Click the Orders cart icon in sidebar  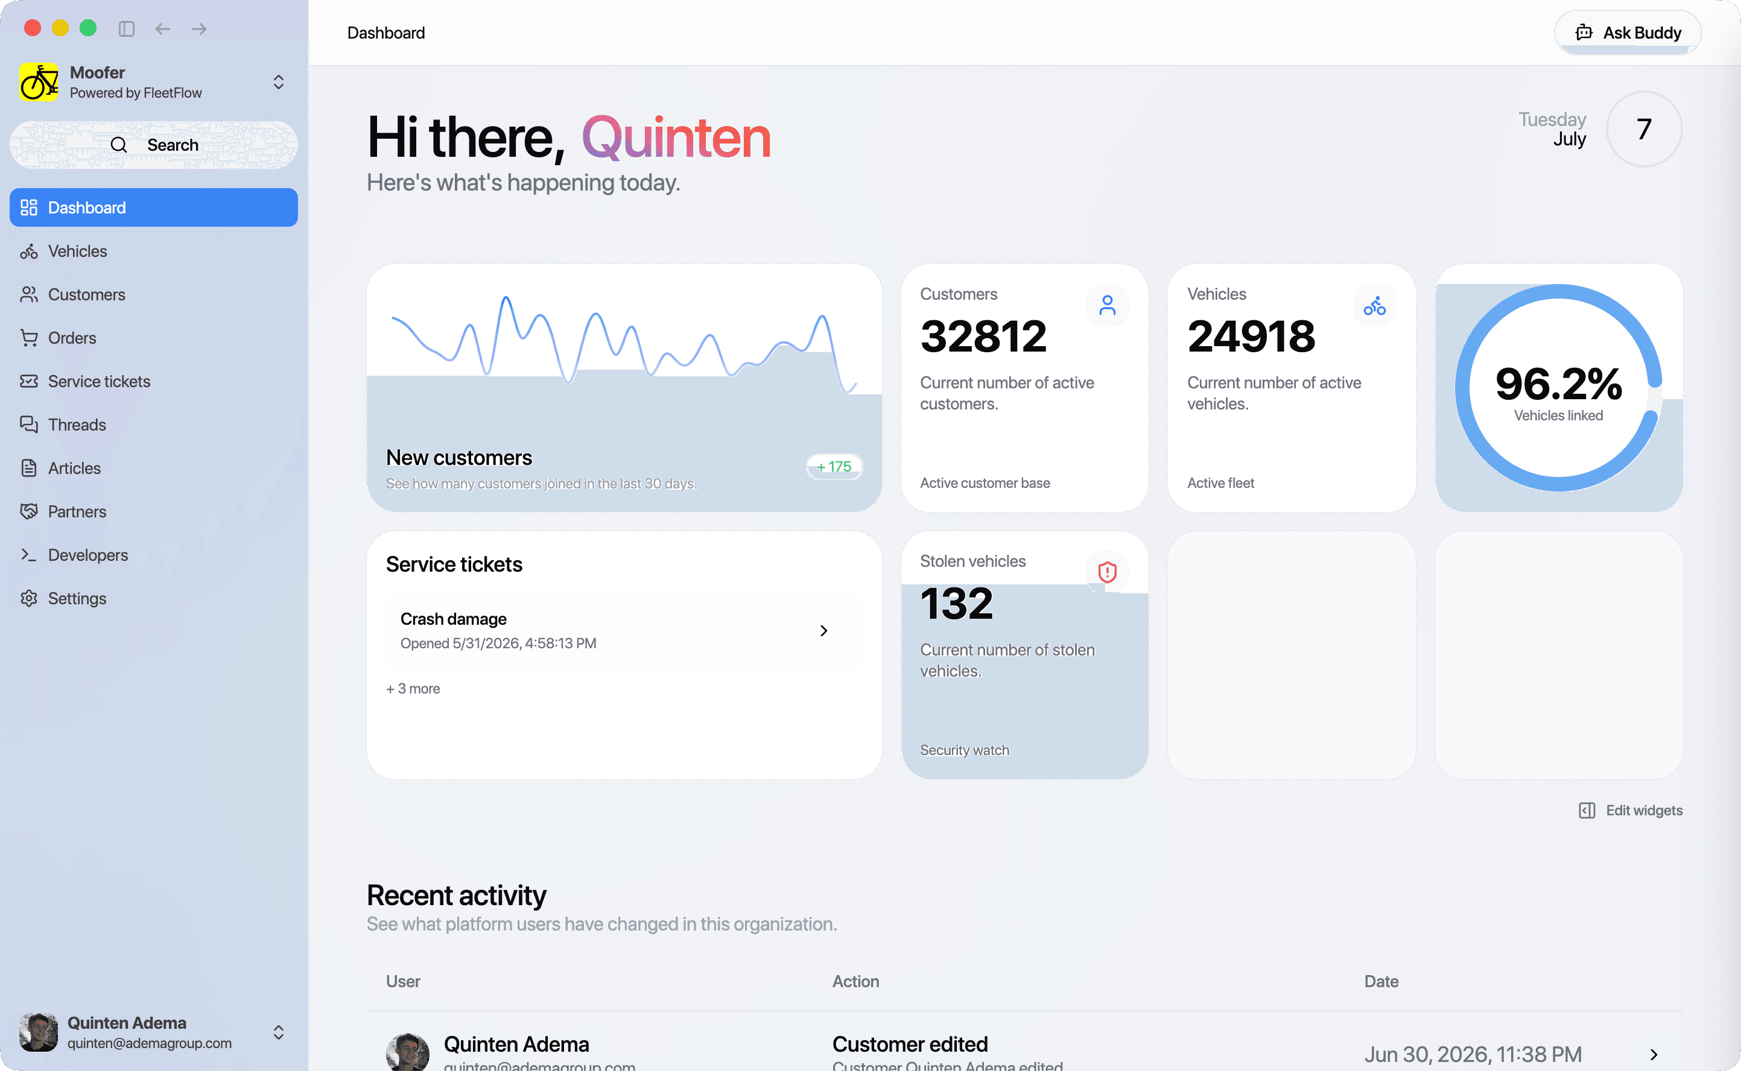pos(29,338)
